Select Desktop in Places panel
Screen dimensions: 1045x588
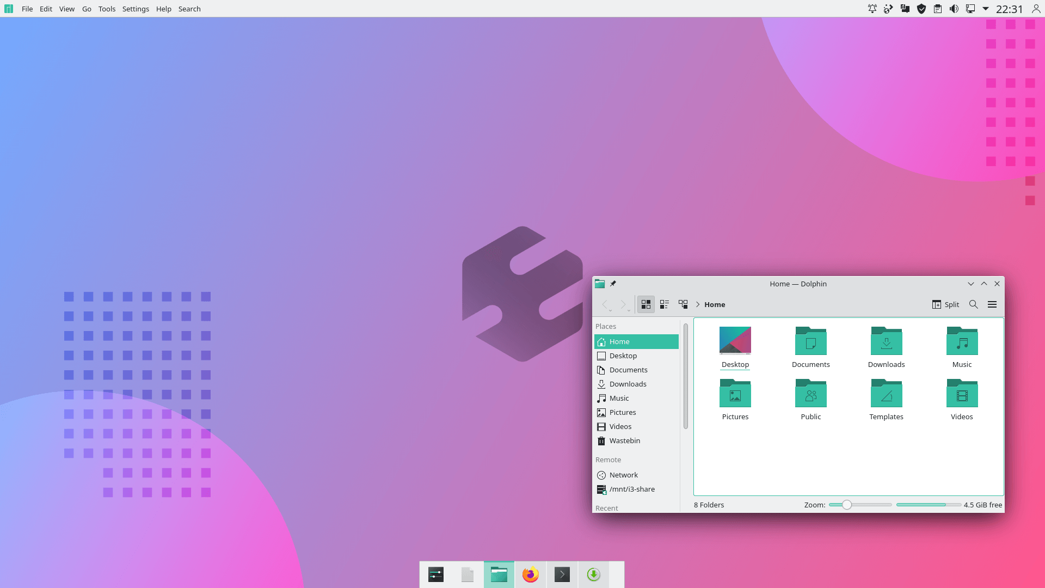[636, 356]
